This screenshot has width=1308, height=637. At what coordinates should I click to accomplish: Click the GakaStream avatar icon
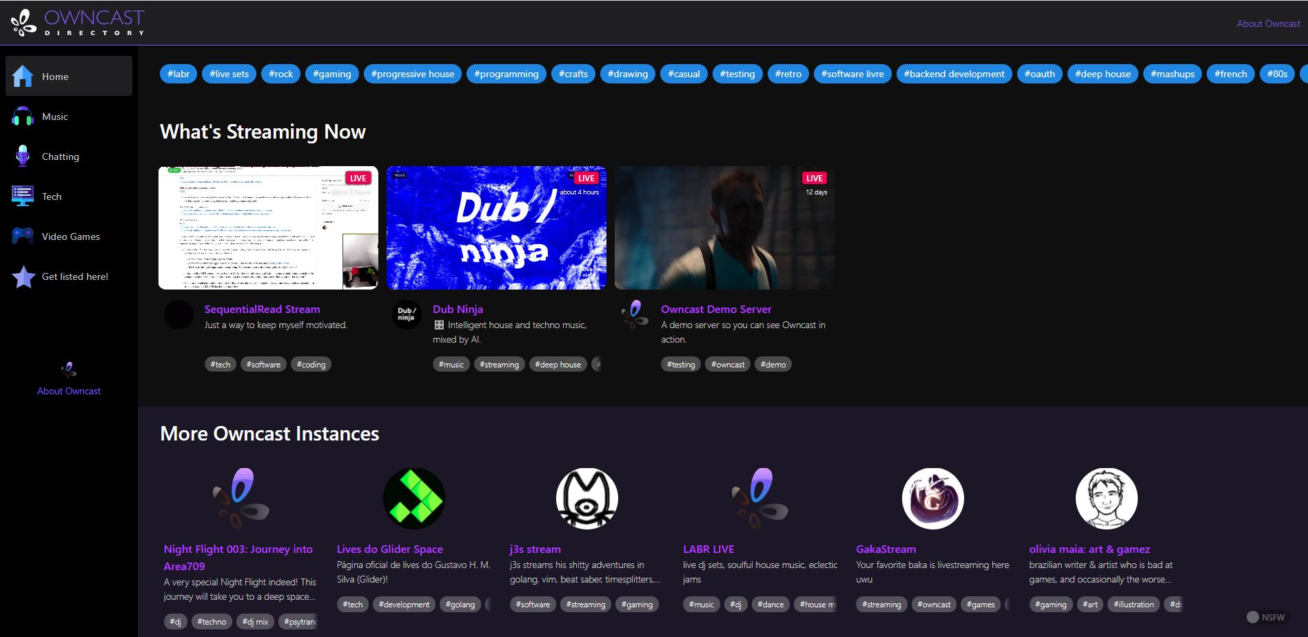click(x=932, y=498)
